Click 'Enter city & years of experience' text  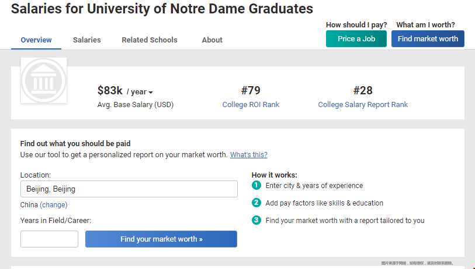314,186
